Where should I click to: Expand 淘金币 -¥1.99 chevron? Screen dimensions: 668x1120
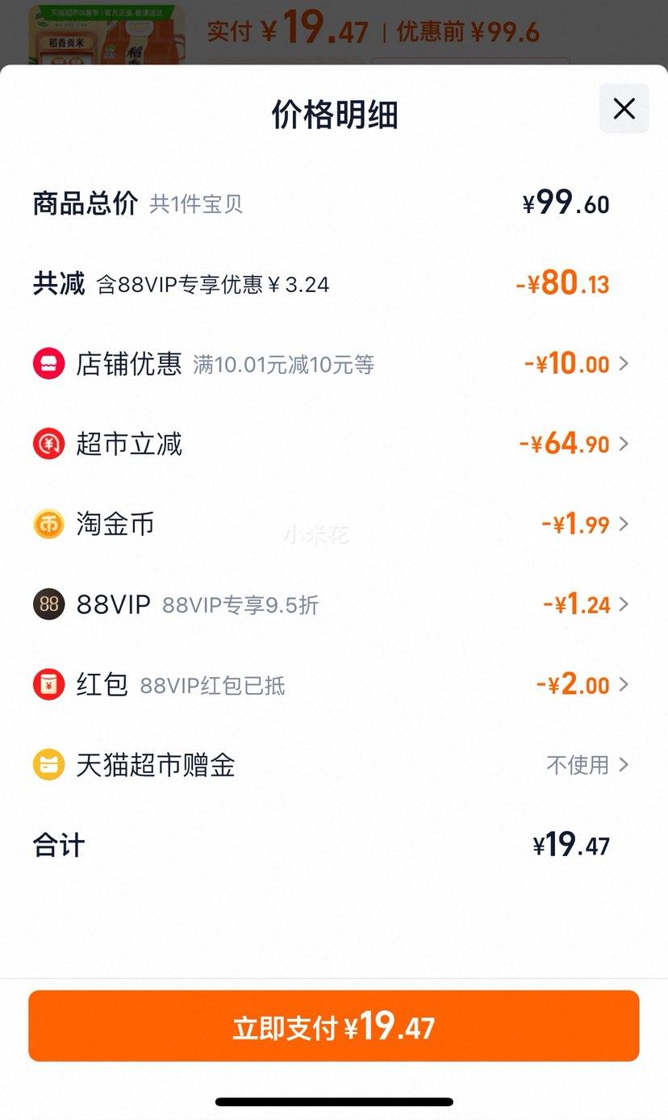[x=624, y=524]
